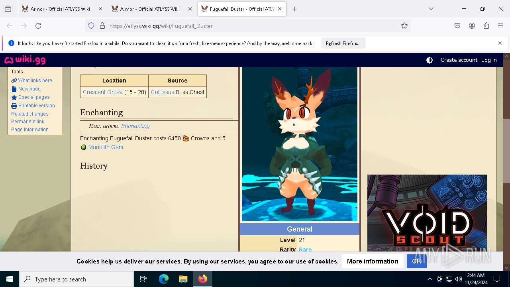Image resolution: width=510 pixels, height=287 pixels.
Task: Click the wiki.gg logo
Action: tap(25, 60)
